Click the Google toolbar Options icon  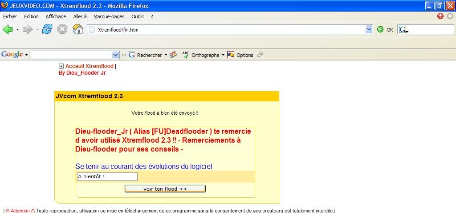pos(231,55)
